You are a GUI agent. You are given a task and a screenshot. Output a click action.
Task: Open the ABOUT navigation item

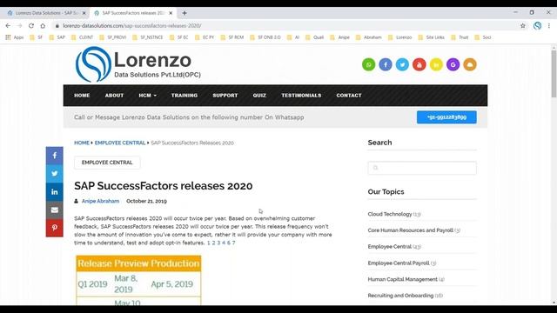coord(114,96)
